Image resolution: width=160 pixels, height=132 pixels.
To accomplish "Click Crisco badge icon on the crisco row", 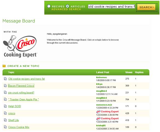I will [x=98, y=112].
